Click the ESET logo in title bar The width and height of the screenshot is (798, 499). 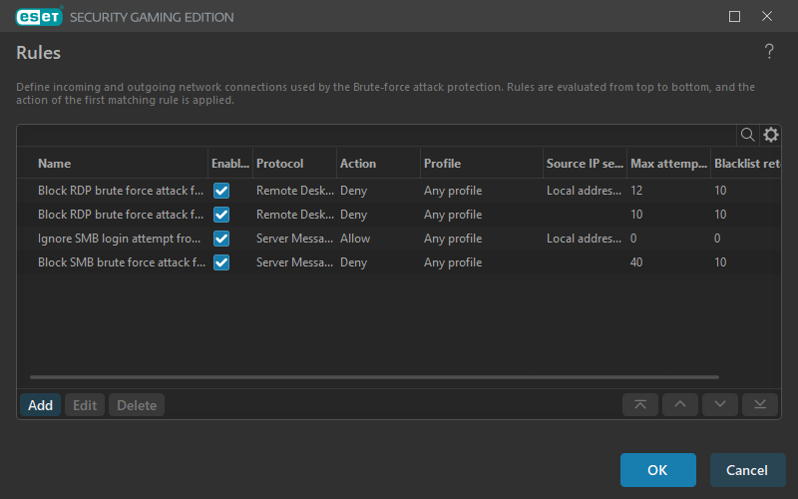(39, 17)
